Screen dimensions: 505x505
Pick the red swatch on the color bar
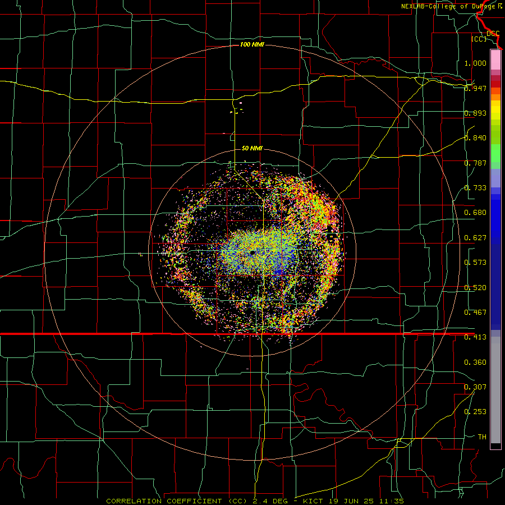click(x=495, y=84)
